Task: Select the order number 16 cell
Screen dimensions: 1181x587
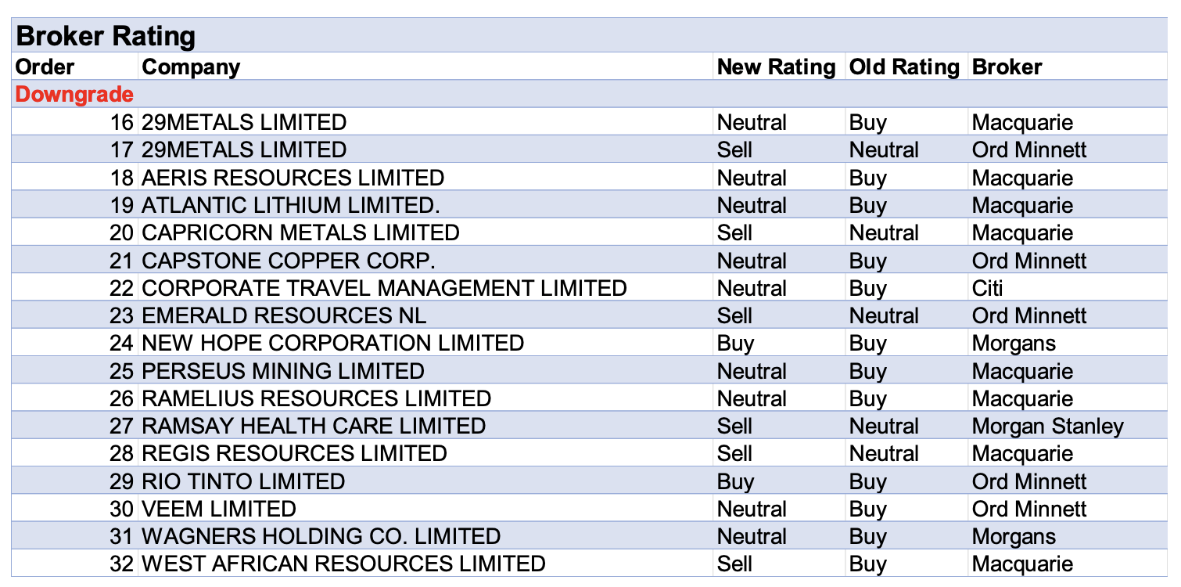Action: pyautogui.click(x=122, y=123)
